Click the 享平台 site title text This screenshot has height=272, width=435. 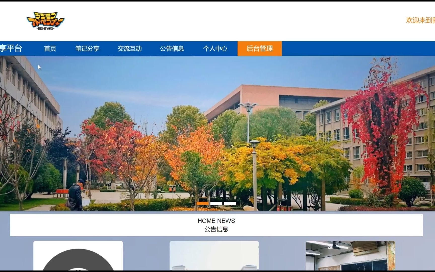11,48
